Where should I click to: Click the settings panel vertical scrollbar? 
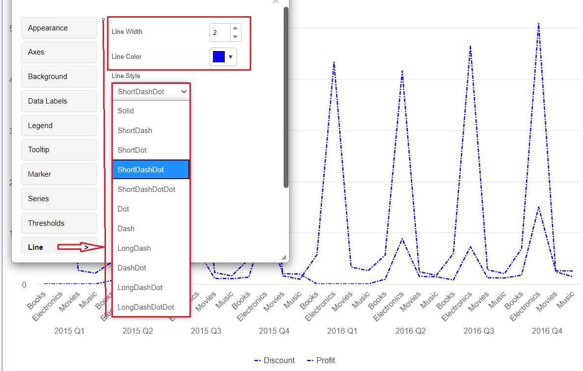click(286, 98)
